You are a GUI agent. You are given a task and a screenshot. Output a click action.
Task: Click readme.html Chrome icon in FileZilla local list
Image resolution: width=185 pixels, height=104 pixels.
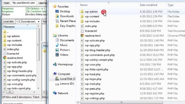click(x=5, y=58)
